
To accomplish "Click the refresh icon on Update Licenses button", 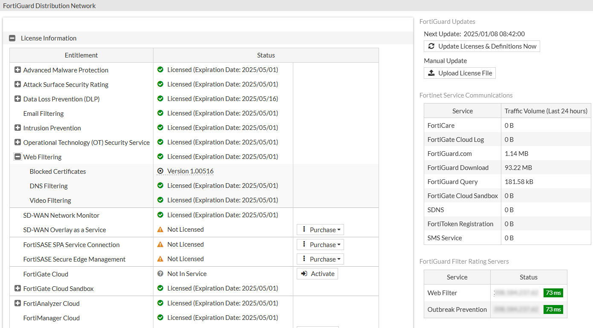I will [432, 46].
